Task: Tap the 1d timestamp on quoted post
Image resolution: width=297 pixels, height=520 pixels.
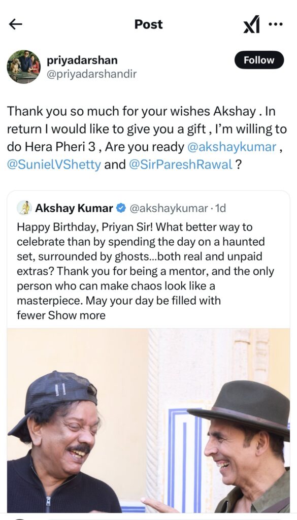Action: tap(220, 208)
